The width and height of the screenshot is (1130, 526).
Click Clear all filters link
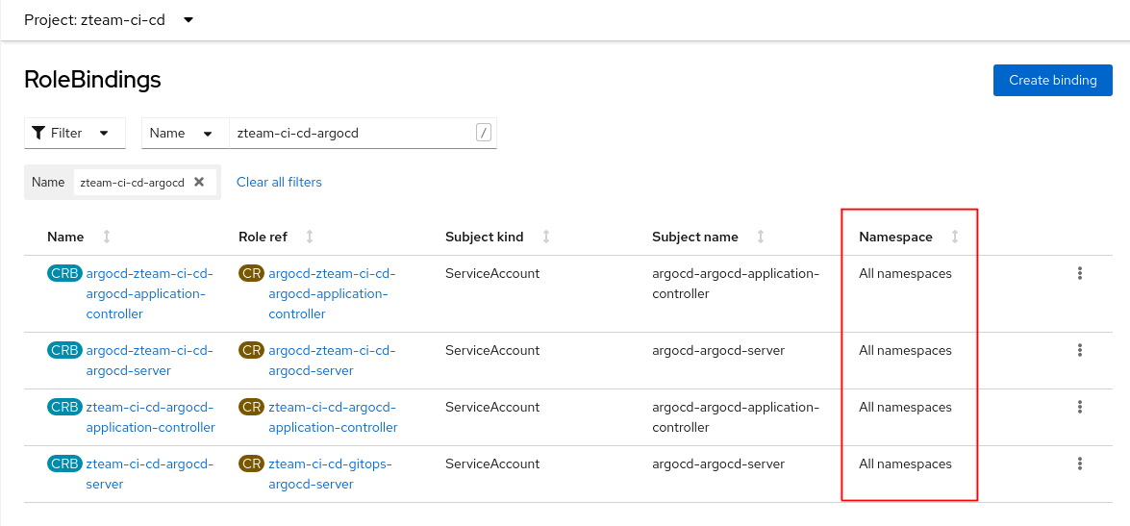279,182
